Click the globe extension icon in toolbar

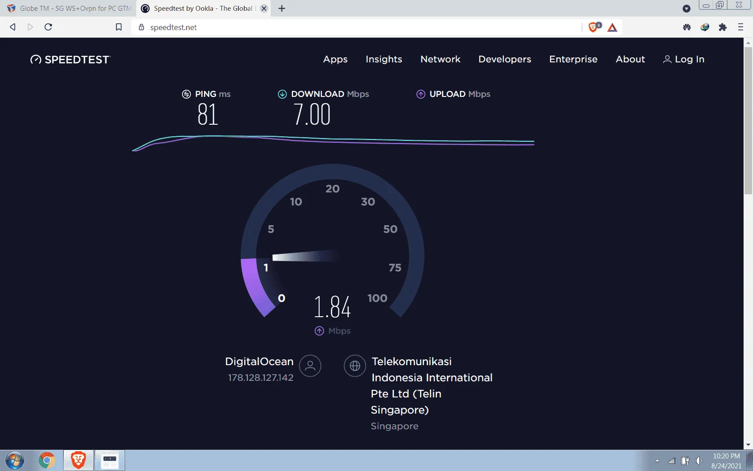pos(705,27)
